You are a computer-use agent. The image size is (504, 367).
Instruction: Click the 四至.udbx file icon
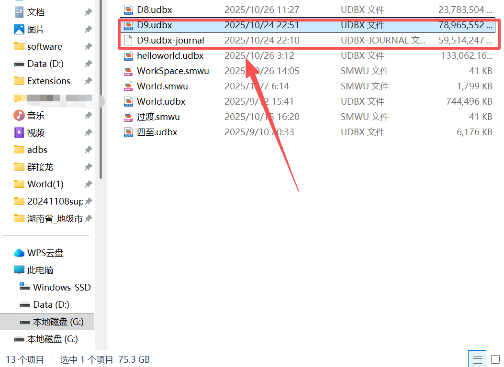pyautogui.click(x=128, y=132)
